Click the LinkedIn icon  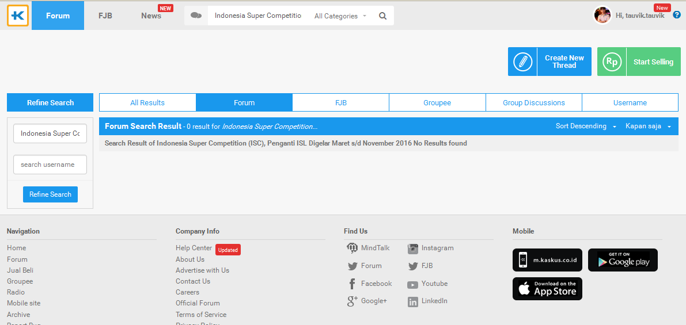[412, 301]
